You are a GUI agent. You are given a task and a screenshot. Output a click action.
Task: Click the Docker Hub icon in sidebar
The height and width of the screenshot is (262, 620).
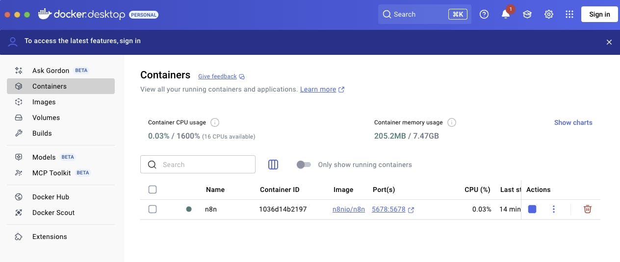[19, 197]
